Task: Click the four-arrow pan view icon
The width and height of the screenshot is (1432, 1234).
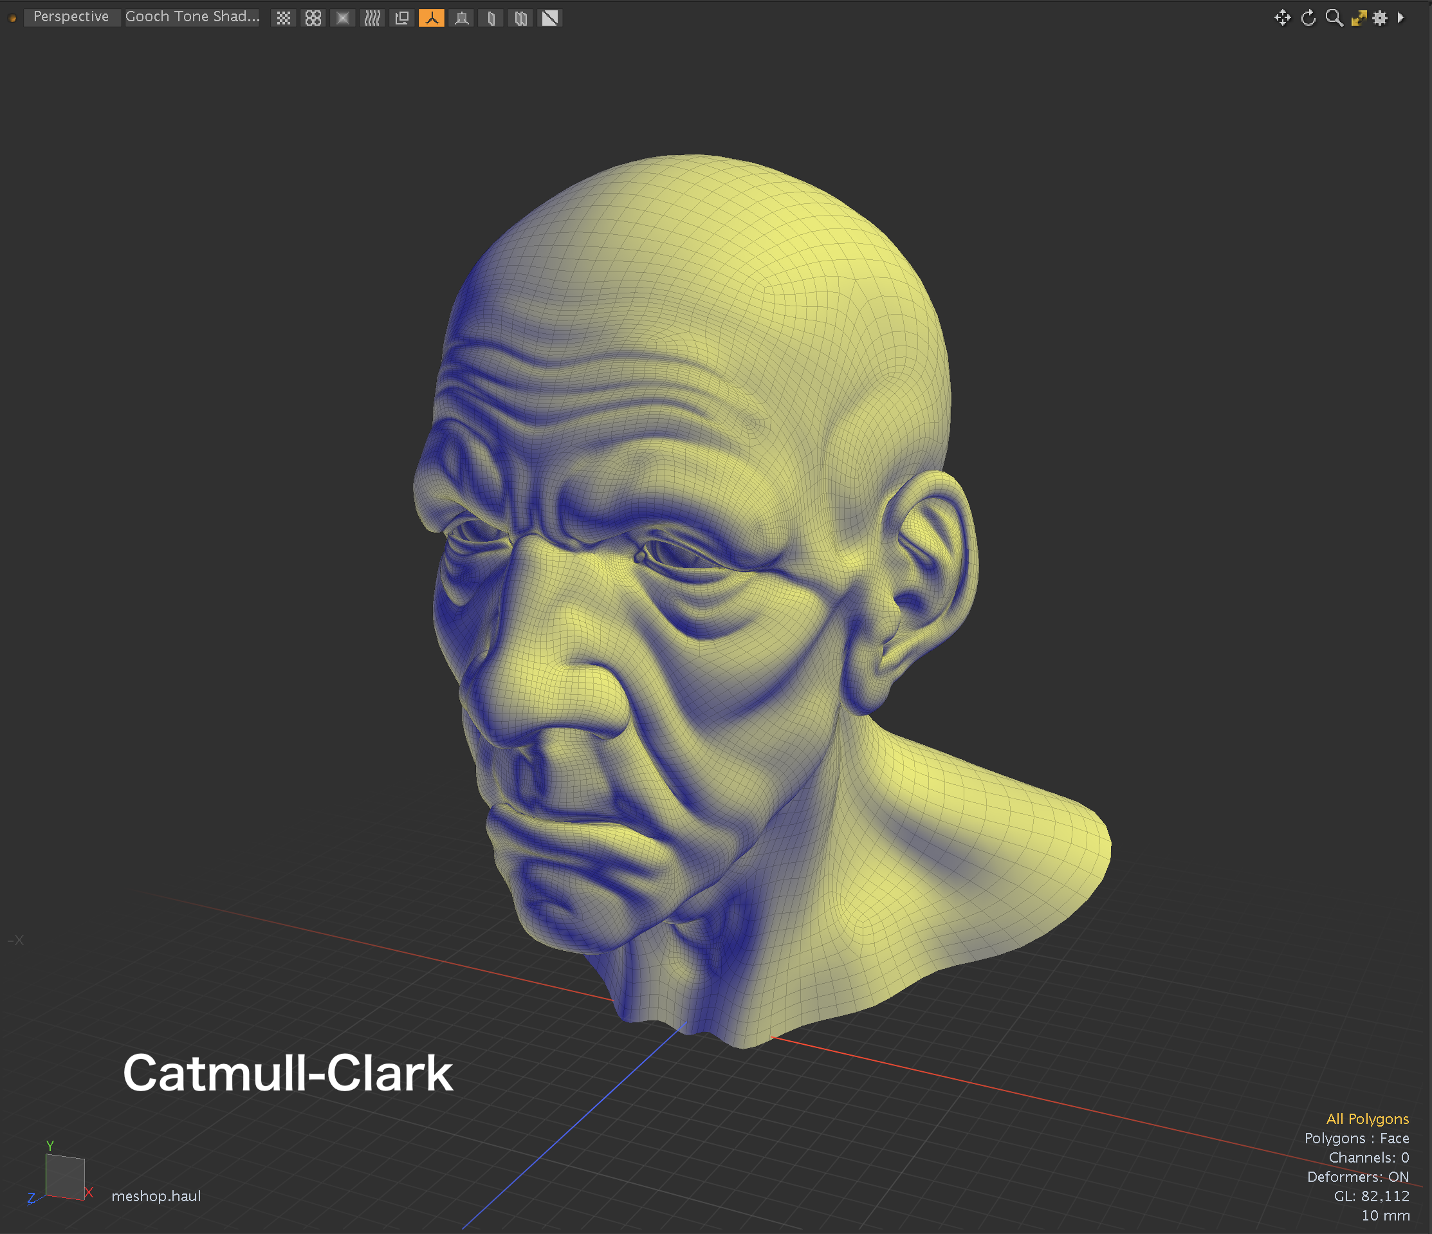Action: coord(1283,18)
